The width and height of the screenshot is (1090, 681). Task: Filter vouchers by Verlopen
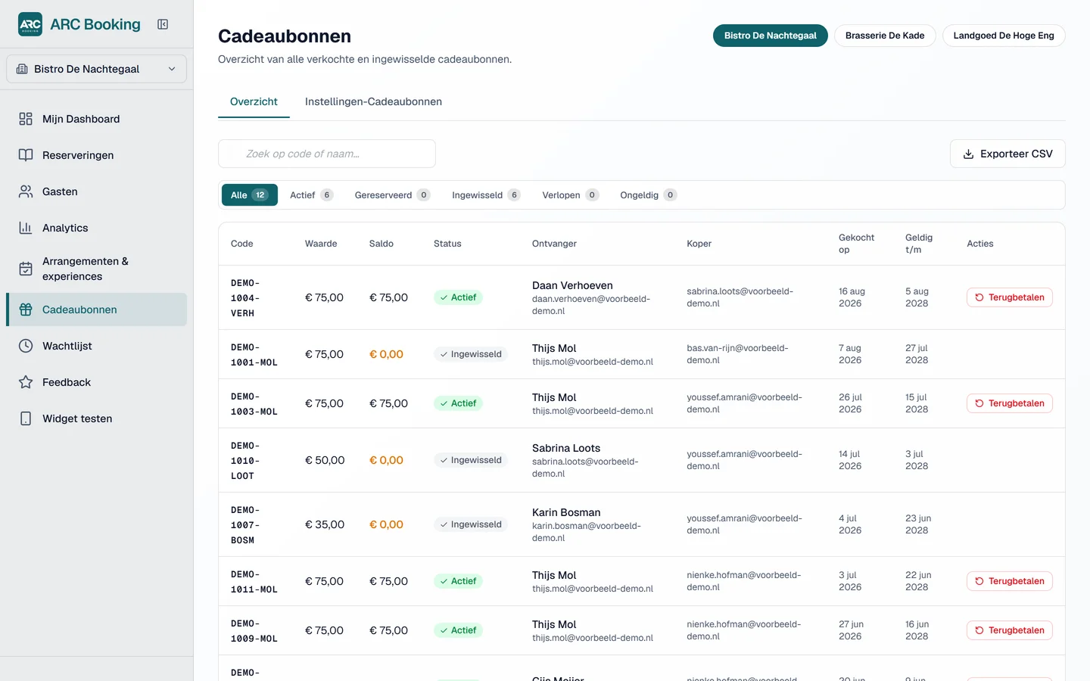570,194
